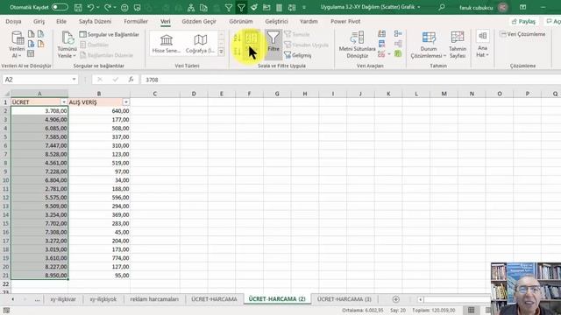This screenshot has width=561, height=315.
Task: Select the Coğrafya data type
Action: tap(200, 44)
